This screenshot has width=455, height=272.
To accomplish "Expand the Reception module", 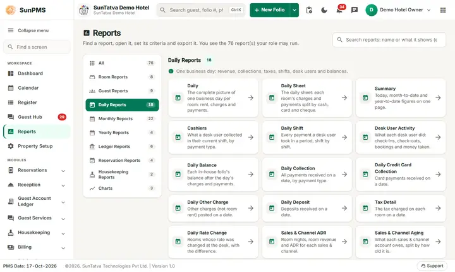I will click(63, 185).
